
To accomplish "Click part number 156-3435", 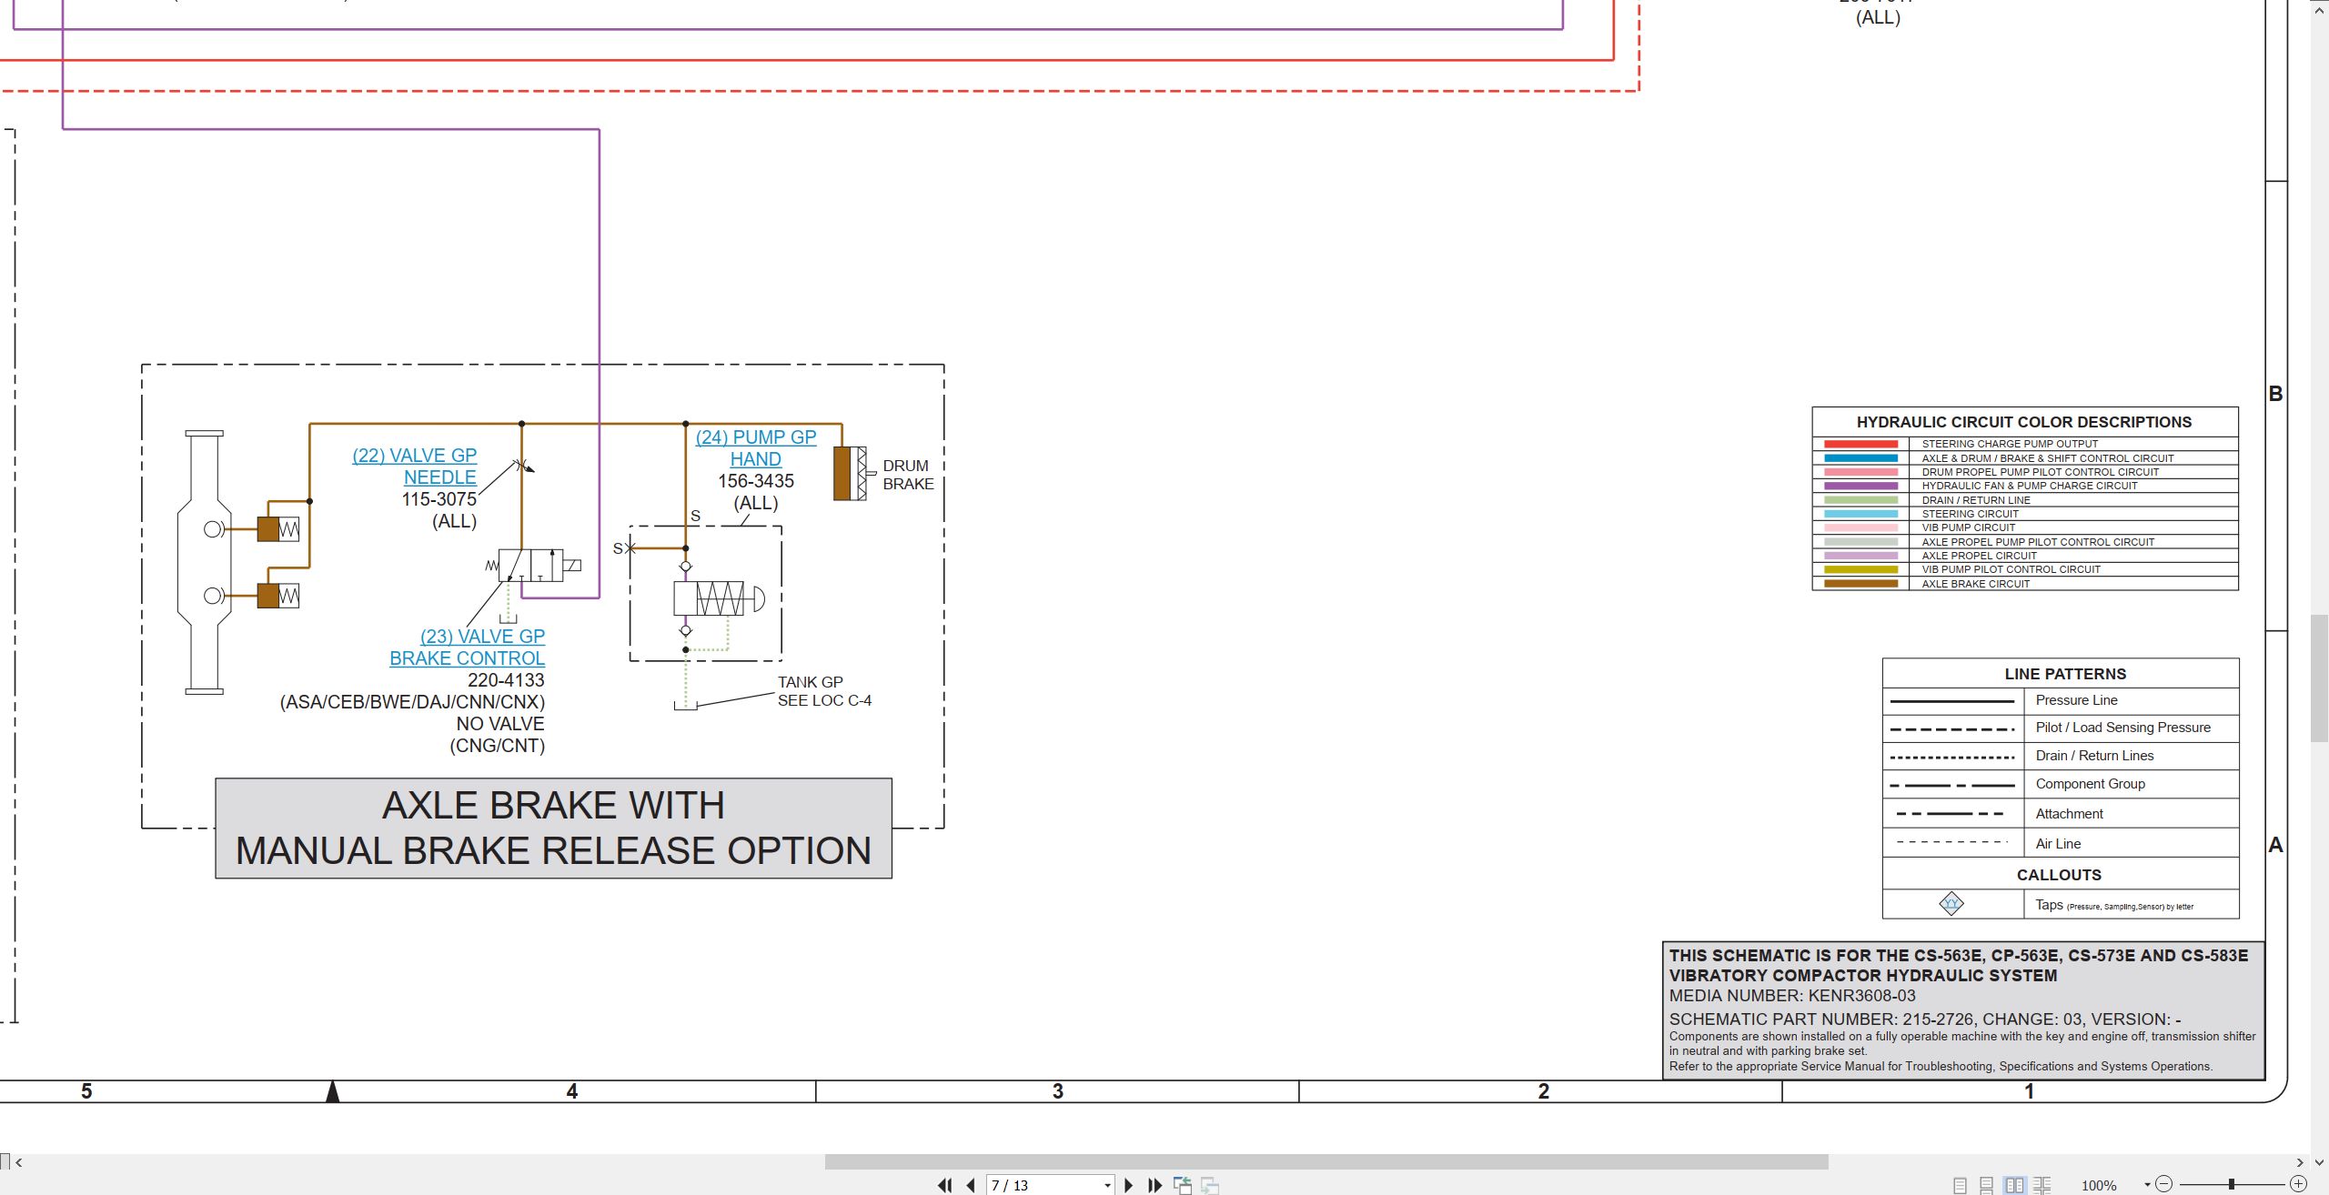I will click(x=756, y=481).
